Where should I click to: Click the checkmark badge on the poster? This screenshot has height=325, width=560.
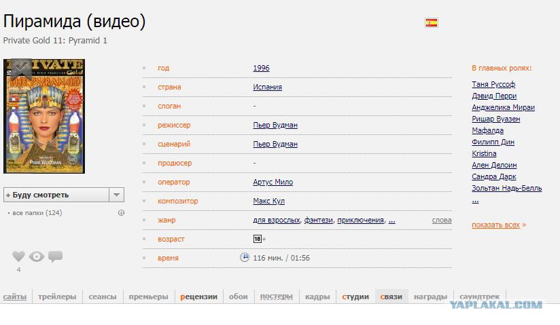coord(21,66)
